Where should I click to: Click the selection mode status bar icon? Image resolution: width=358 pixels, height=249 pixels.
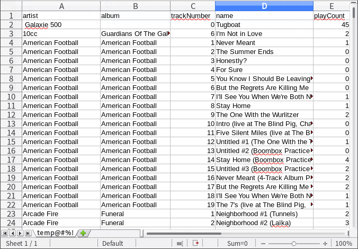[180, 244]
